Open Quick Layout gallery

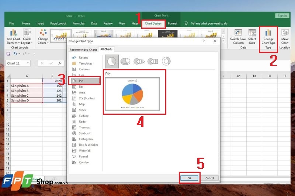click(27, 37)
